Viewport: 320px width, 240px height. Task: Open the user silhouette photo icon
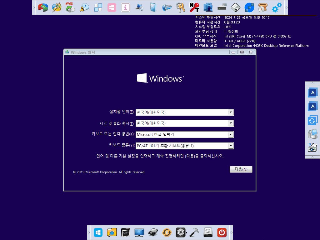point(208,7)
